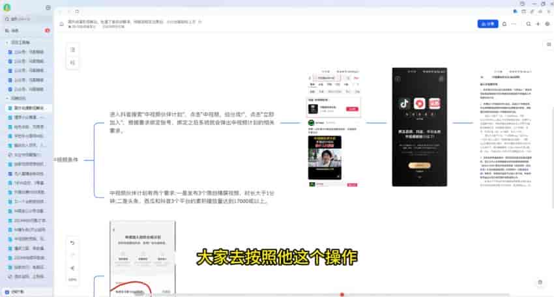
Task: Open the three-dot more menu
Action: tap(514, 23)
